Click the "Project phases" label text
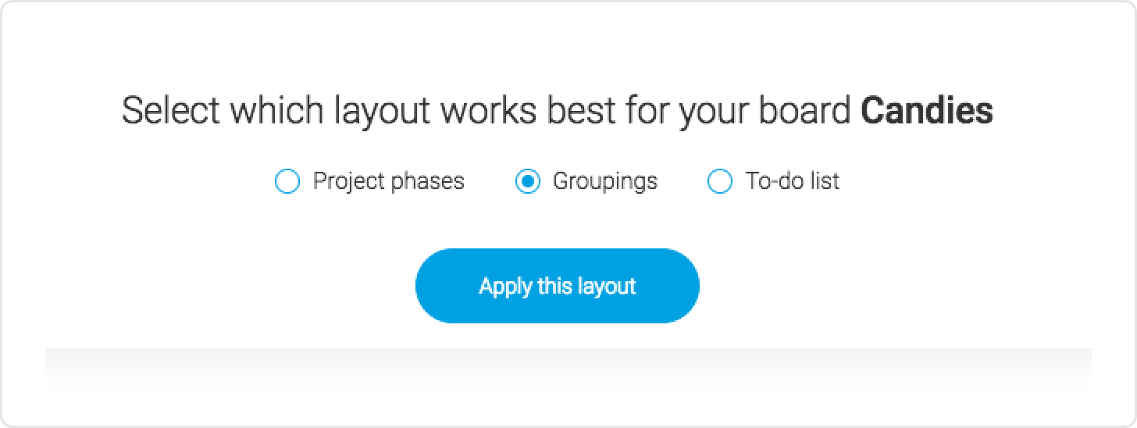The height and width of the screenshot is (428, 1137). [x=388, y=181]
